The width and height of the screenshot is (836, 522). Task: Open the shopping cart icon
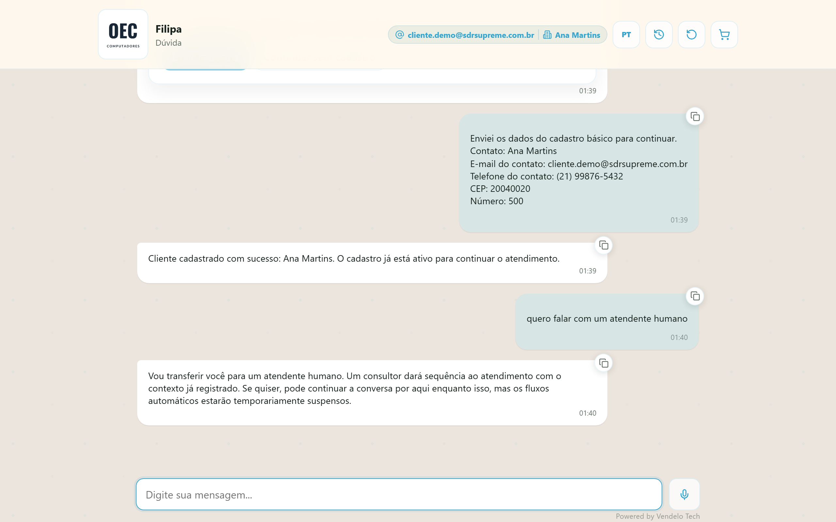pos(724,35)
